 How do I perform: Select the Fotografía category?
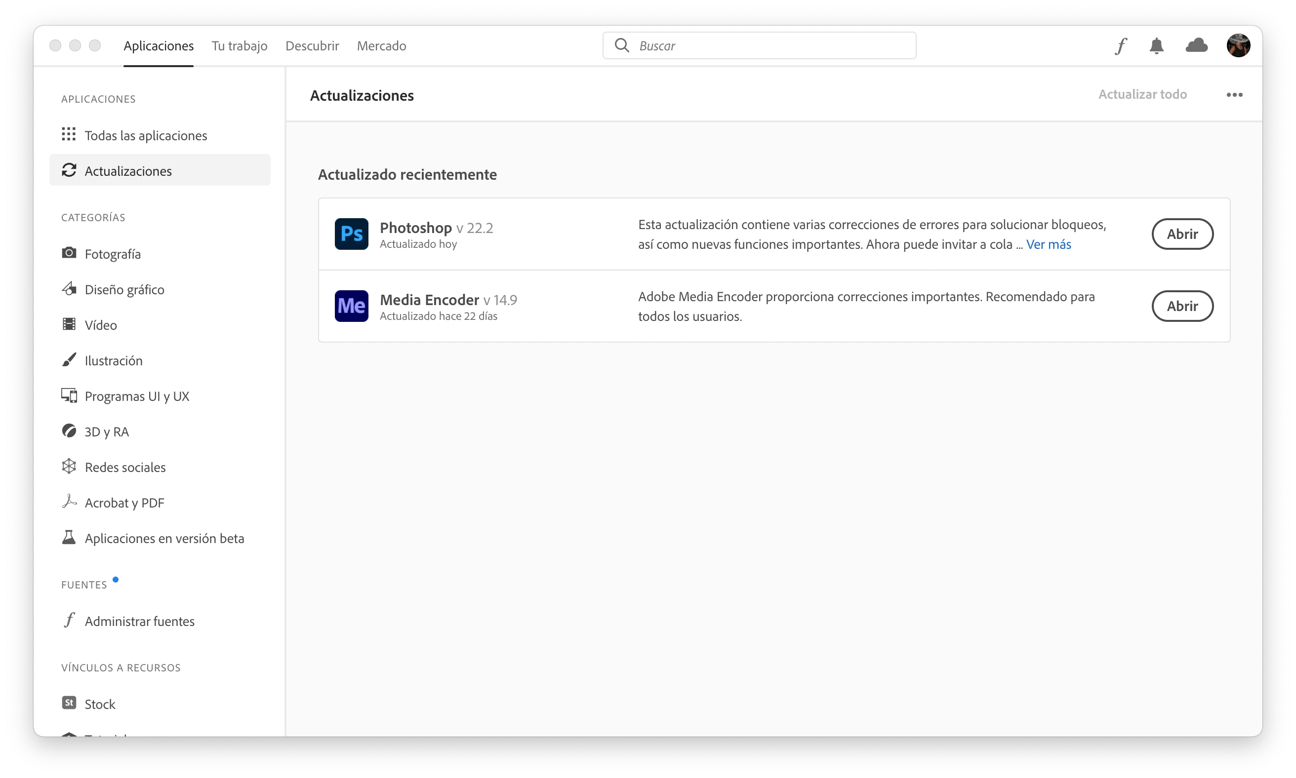point(112,254)
